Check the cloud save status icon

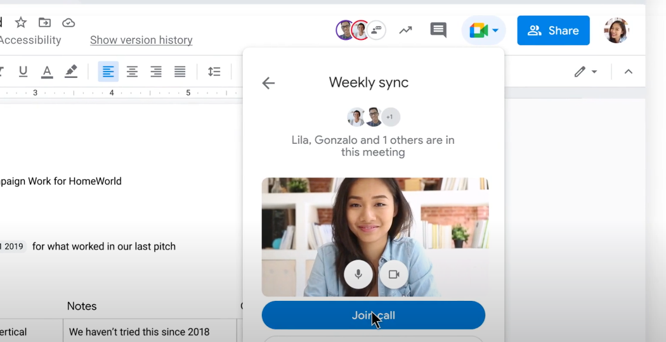[x=69, y=23]
